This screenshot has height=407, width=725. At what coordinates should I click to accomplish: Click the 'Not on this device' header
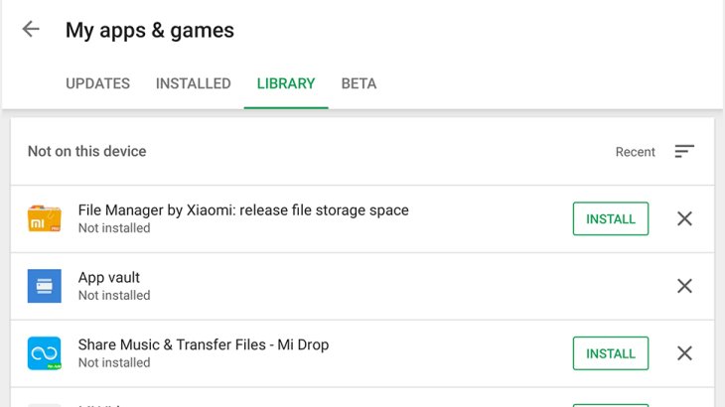coord(87,152)
